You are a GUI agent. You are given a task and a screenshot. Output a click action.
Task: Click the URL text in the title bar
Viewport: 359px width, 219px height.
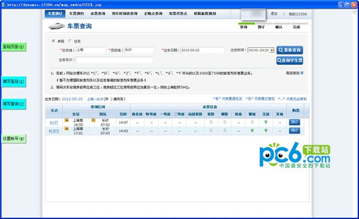click(x=54, y=5)
